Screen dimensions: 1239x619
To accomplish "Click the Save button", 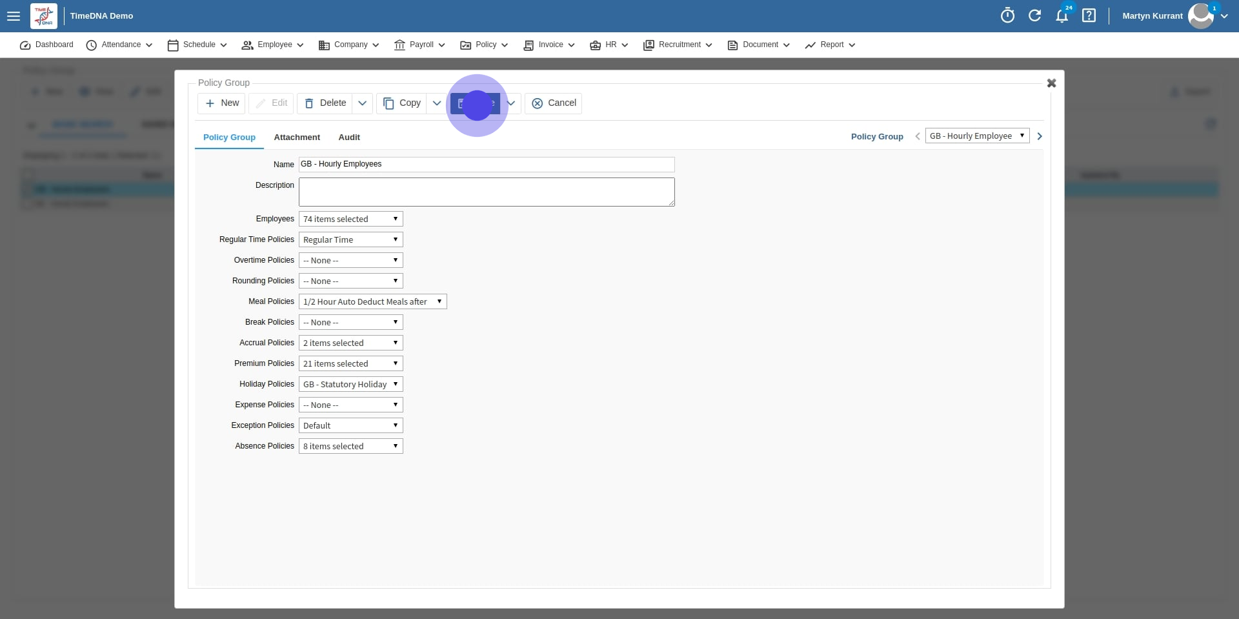I will point(476,103).
